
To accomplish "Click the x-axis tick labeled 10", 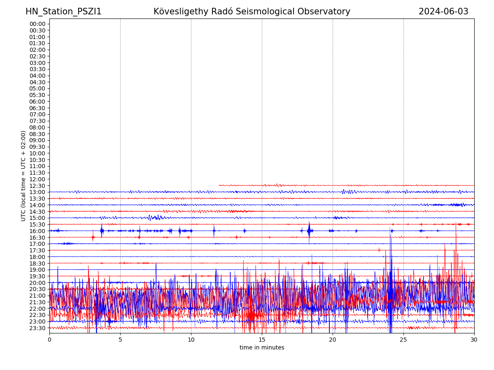I will click(191, 340).
